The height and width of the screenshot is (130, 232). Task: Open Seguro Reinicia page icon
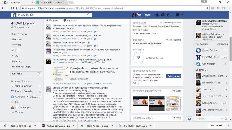coord(198,50)
